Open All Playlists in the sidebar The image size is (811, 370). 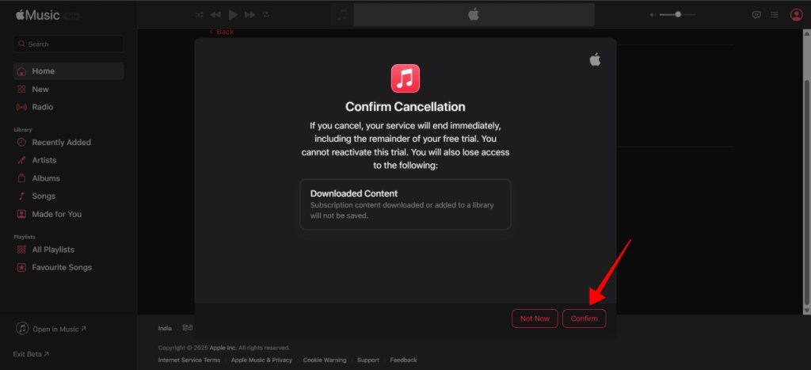pos(69,250)
